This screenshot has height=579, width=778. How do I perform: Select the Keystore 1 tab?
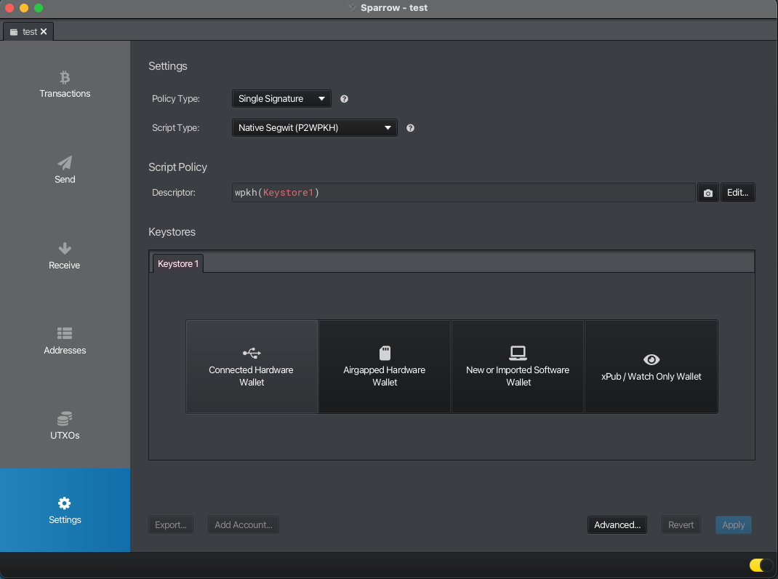(x=177, y=264)
